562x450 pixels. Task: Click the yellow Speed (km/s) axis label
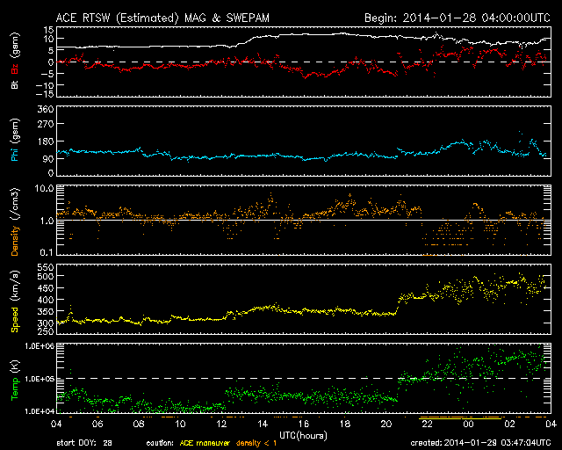coord(15,303)
